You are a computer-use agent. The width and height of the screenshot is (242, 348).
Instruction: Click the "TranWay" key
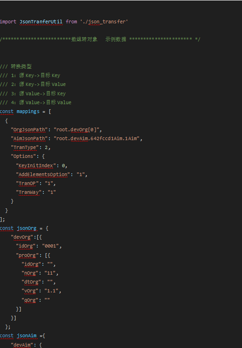point(29,192)
